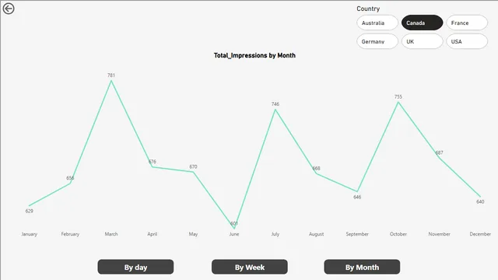
Task: Choose Germany in Country slicer
Action: click(x=377, y=41)
